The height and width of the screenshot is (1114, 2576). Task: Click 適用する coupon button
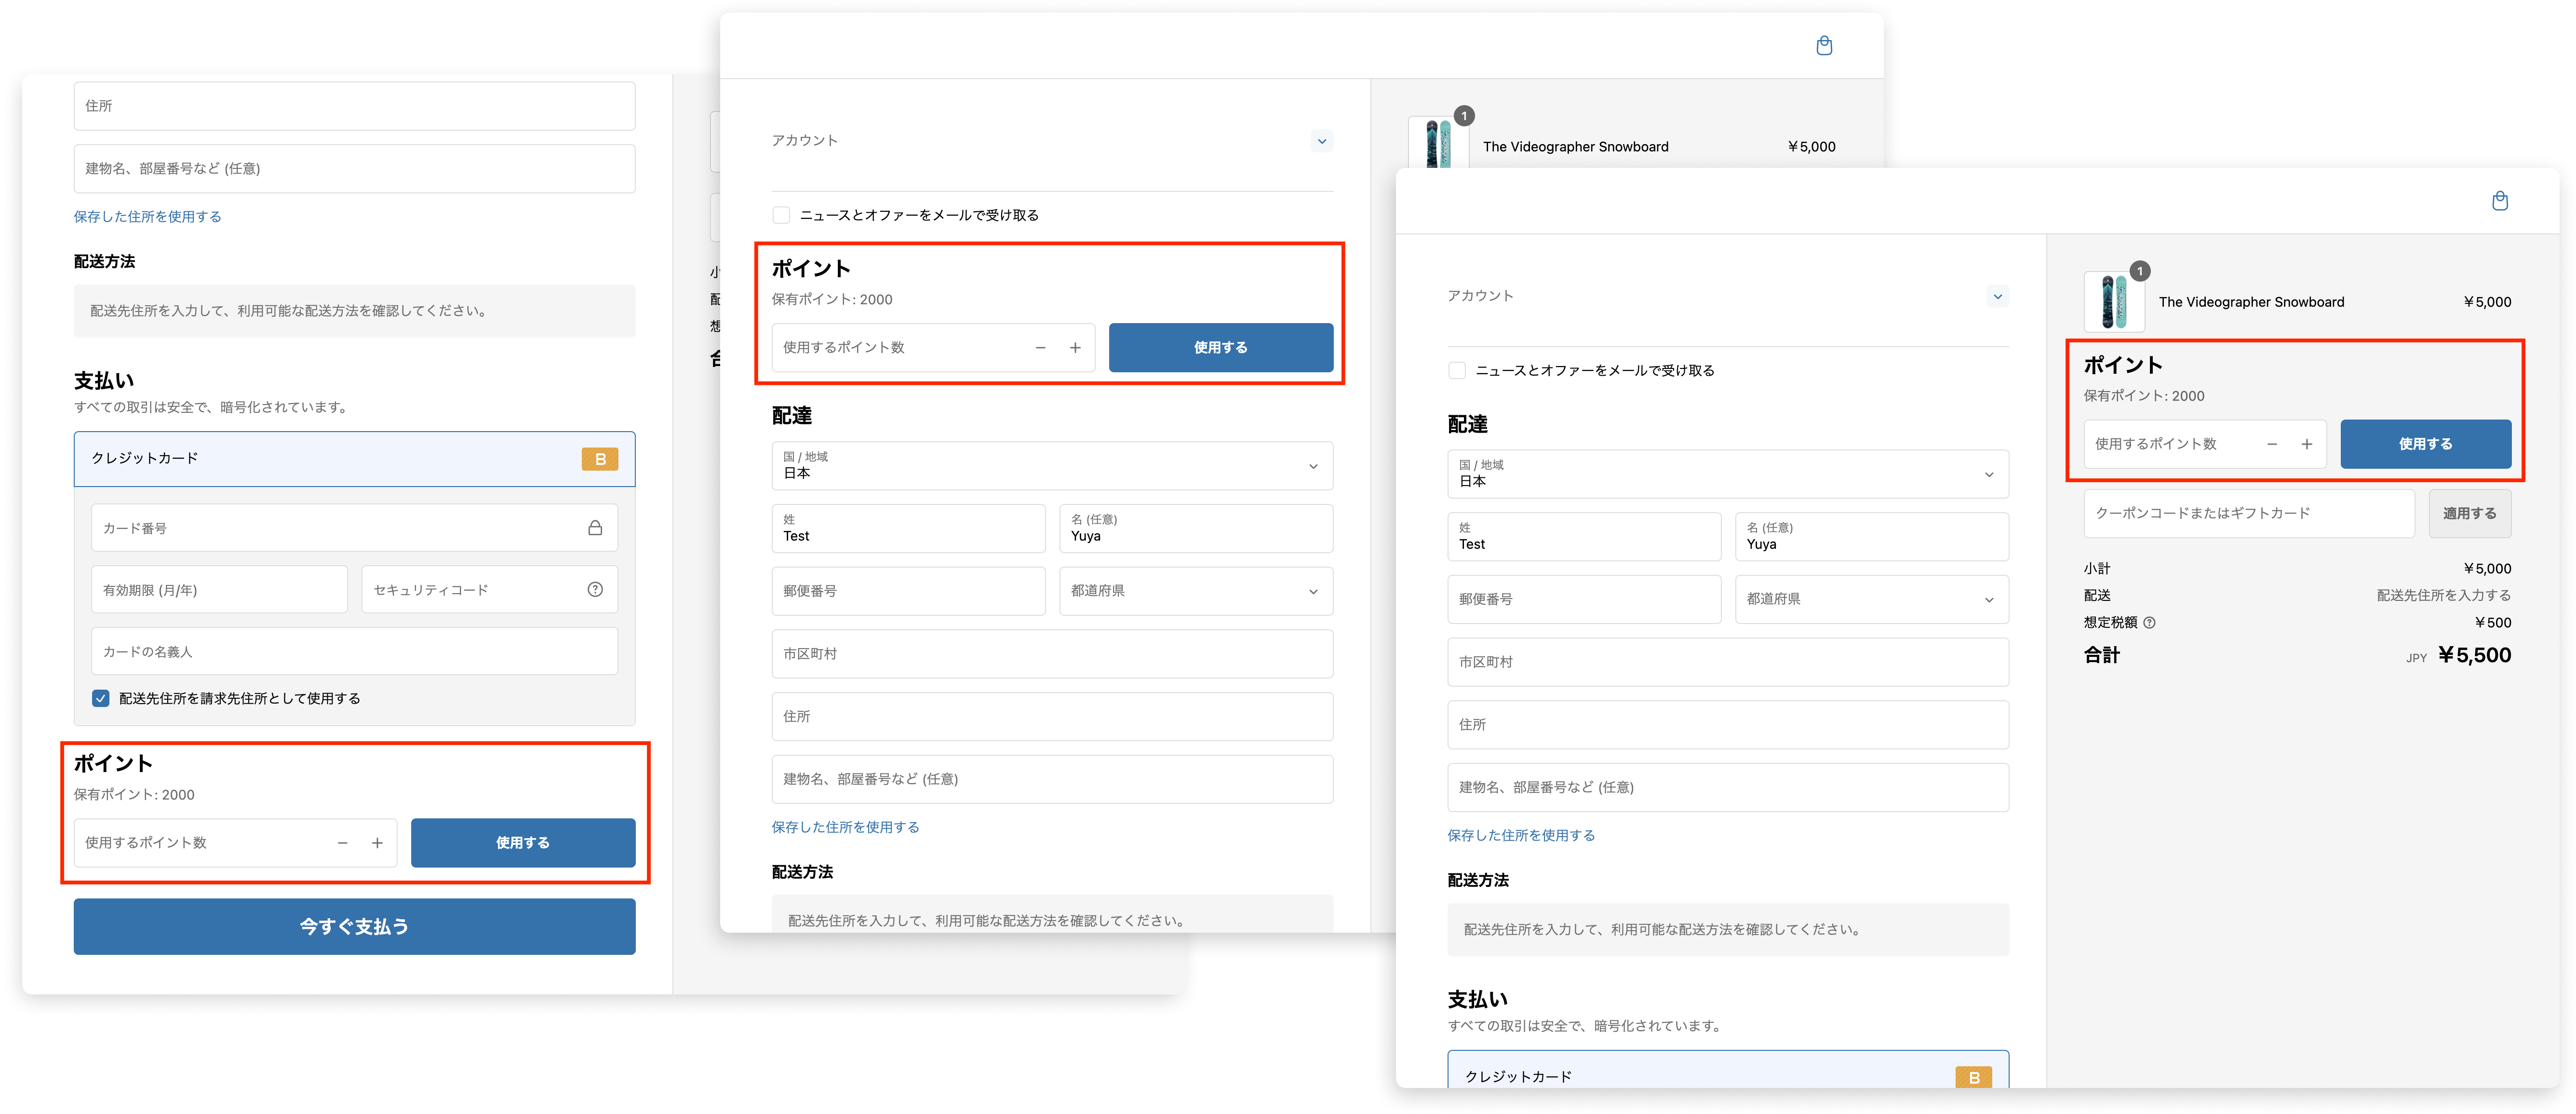pos(2469,513)
